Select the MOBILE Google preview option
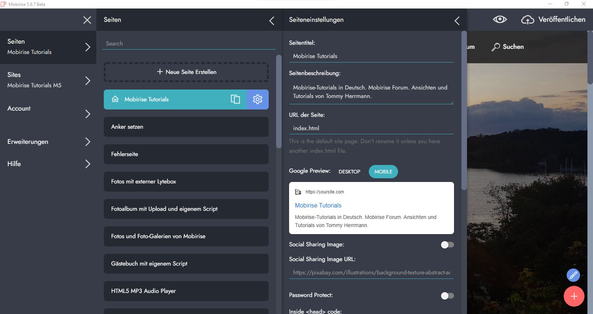This screenshot has width=593, height=314. tap(383, 172)
